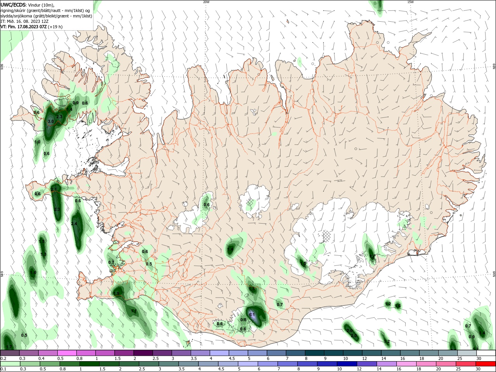Click the 3.0 precipitation value in Westfjords
Image resolution: width=496 pixels, height=372 pixels.
click(x=50, y=121)
